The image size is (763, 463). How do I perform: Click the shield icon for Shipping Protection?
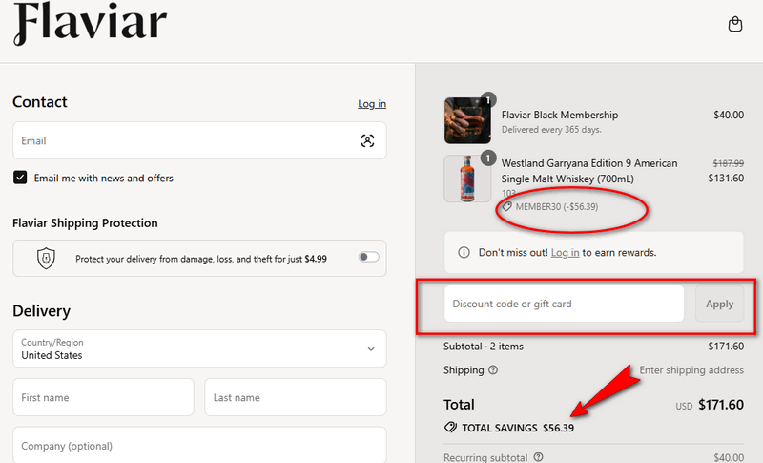46,258
